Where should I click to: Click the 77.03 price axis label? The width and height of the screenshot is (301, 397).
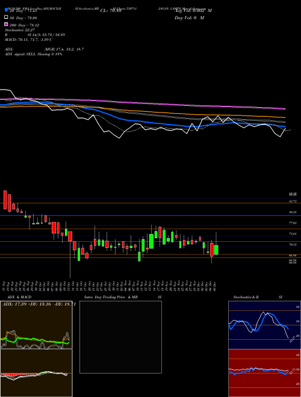(x=293, y=223)
